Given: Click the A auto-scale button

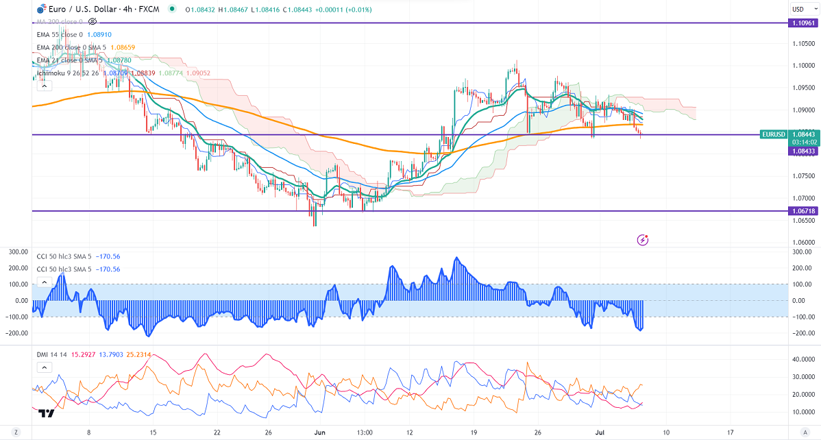Looking at the screenshot, I should coord(805,432).
